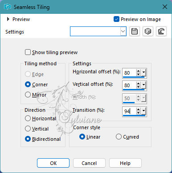Click the OK button
The image size is (172, 173).
click(x=53, y=163)
